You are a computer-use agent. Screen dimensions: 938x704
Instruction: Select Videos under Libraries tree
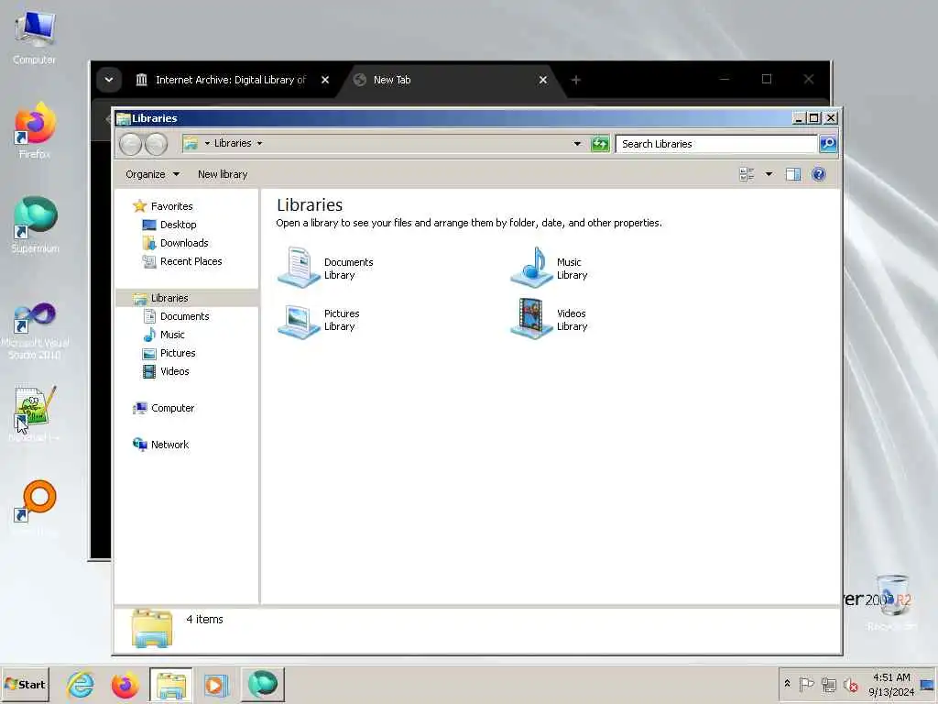166,372
